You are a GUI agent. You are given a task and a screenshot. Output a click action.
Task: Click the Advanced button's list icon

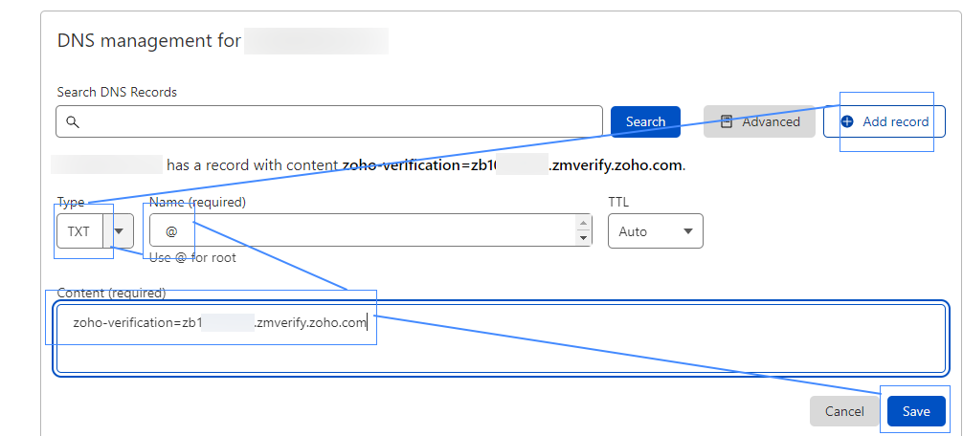pyautogui.click(x=727, y=121)
